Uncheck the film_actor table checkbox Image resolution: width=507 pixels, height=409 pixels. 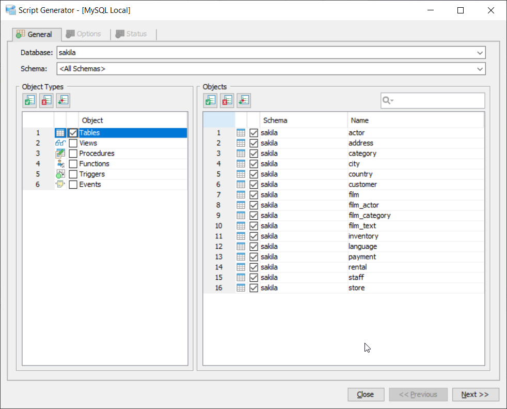pos(254,205)
